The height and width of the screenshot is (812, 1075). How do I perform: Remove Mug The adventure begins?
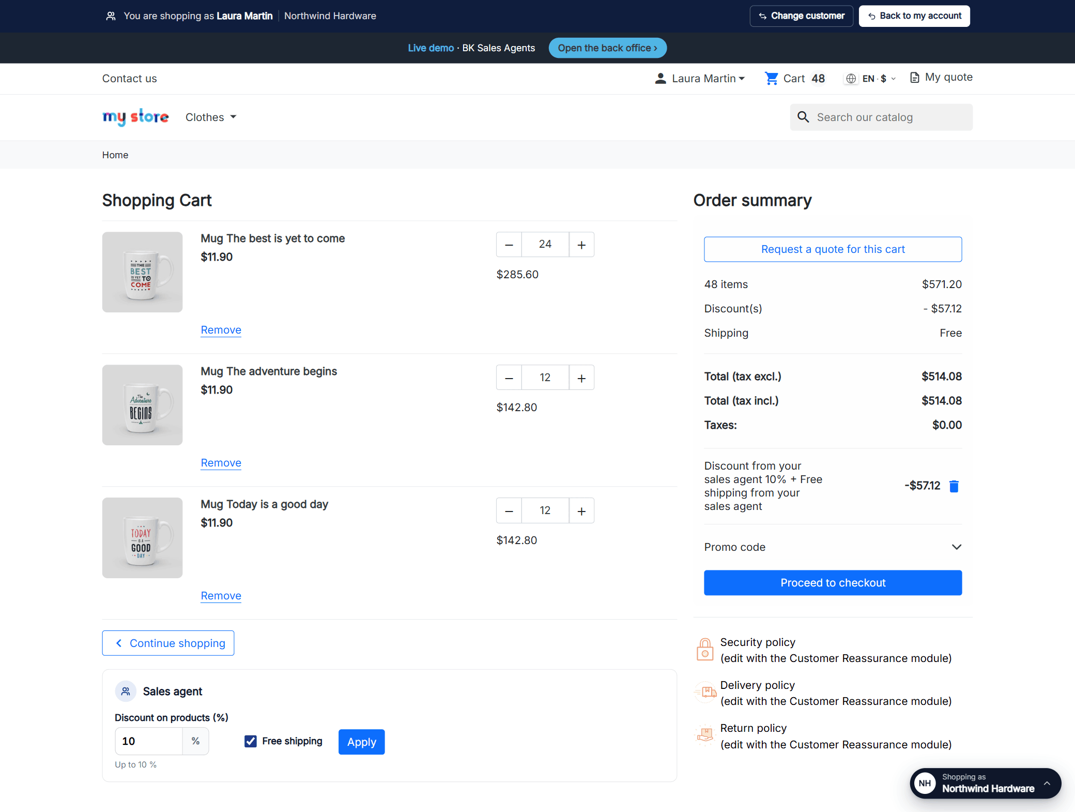tap(221, 463)
